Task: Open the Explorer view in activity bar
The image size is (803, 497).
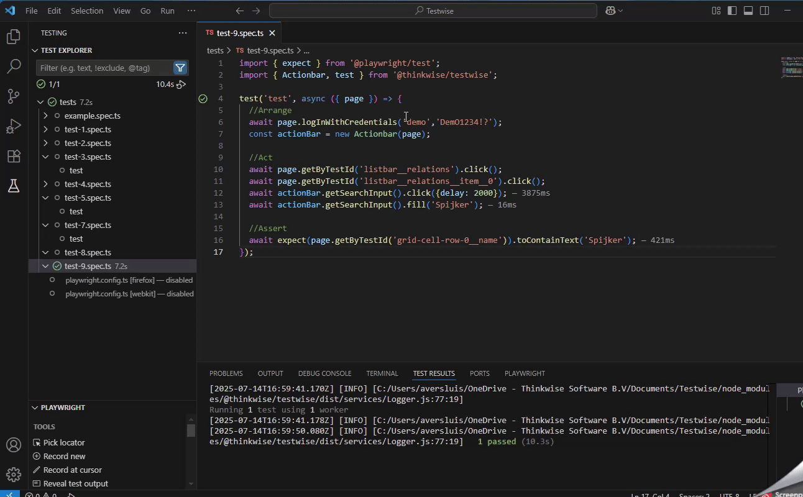Action: coord(14,37)
